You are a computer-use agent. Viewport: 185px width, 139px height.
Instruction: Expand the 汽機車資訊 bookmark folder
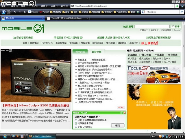(x=120, y=12)
